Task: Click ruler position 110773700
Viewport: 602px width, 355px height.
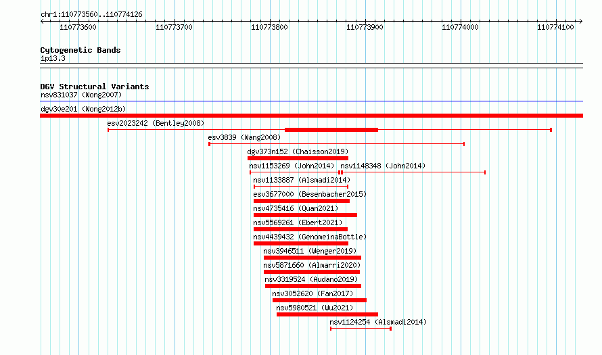Action: pos(174,27)
